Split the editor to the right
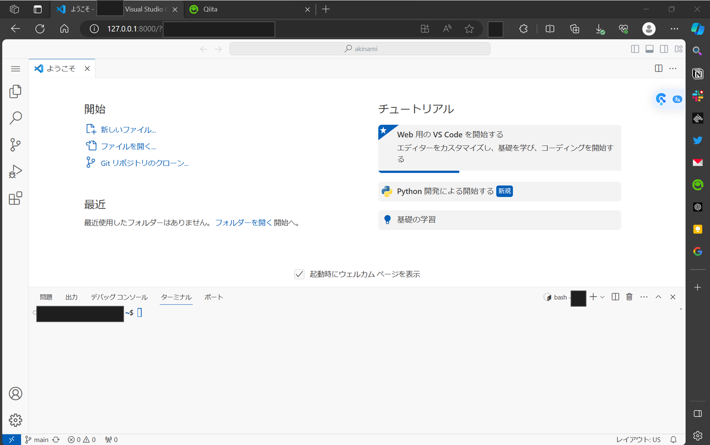 click(x=658, y=68)
